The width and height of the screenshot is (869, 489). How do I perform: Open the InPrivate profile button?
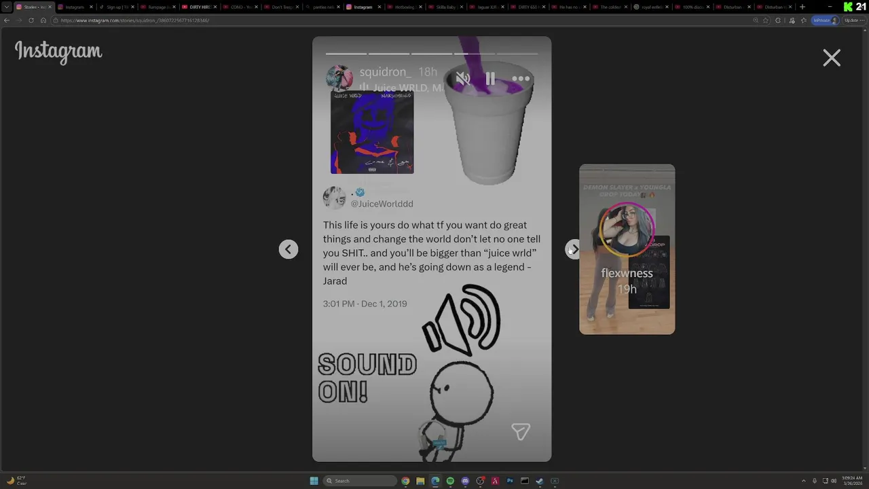click(x=826, y=20)
